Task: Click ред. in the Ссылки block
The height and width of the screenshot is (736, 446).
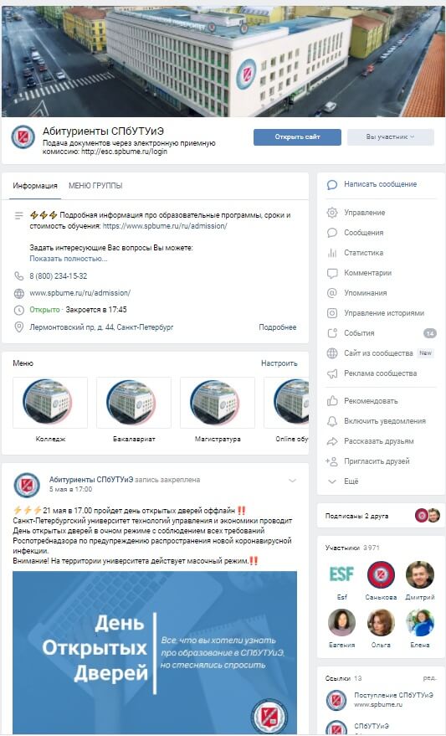Action: pos(429,678)
